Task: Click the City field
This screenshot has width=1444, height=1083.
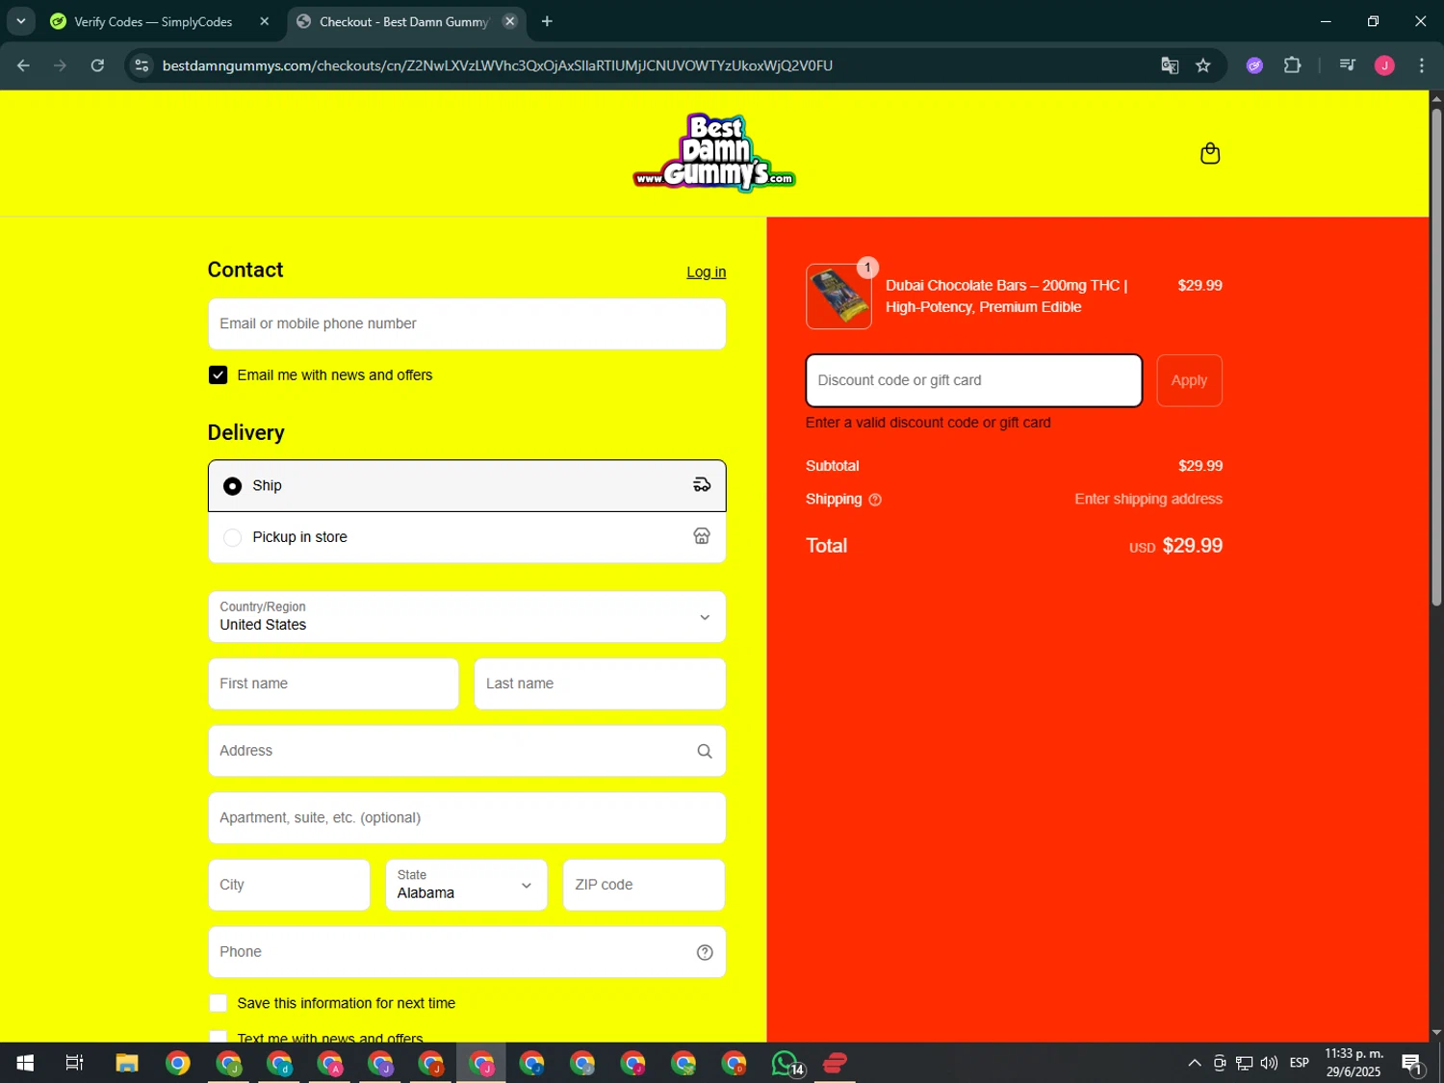Action: [289, 885]
